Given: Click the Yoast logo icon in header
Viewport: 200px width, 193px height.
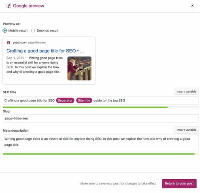Looking at the screenshot, I should point(9,6).
